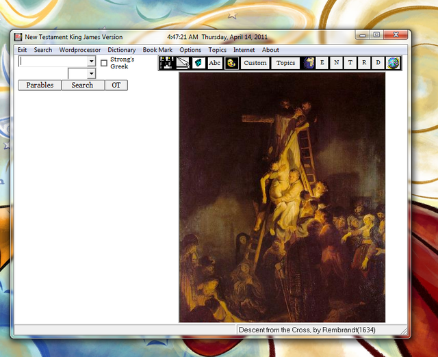Open the Dictionary menu
The width and height of the screenshot is (438, 357).
pyautogui.click(x=122, y=50)
